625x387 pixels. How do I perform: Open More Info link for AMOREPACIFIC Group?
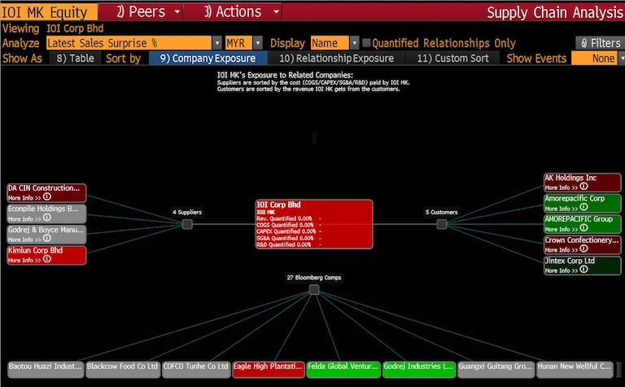click(562, 229)
